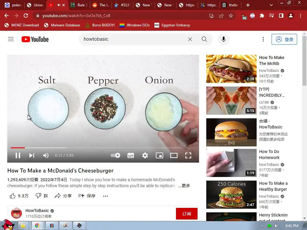Share this page icon in address bar
Screen dimensions: 307x230
[x=221, y=16]
